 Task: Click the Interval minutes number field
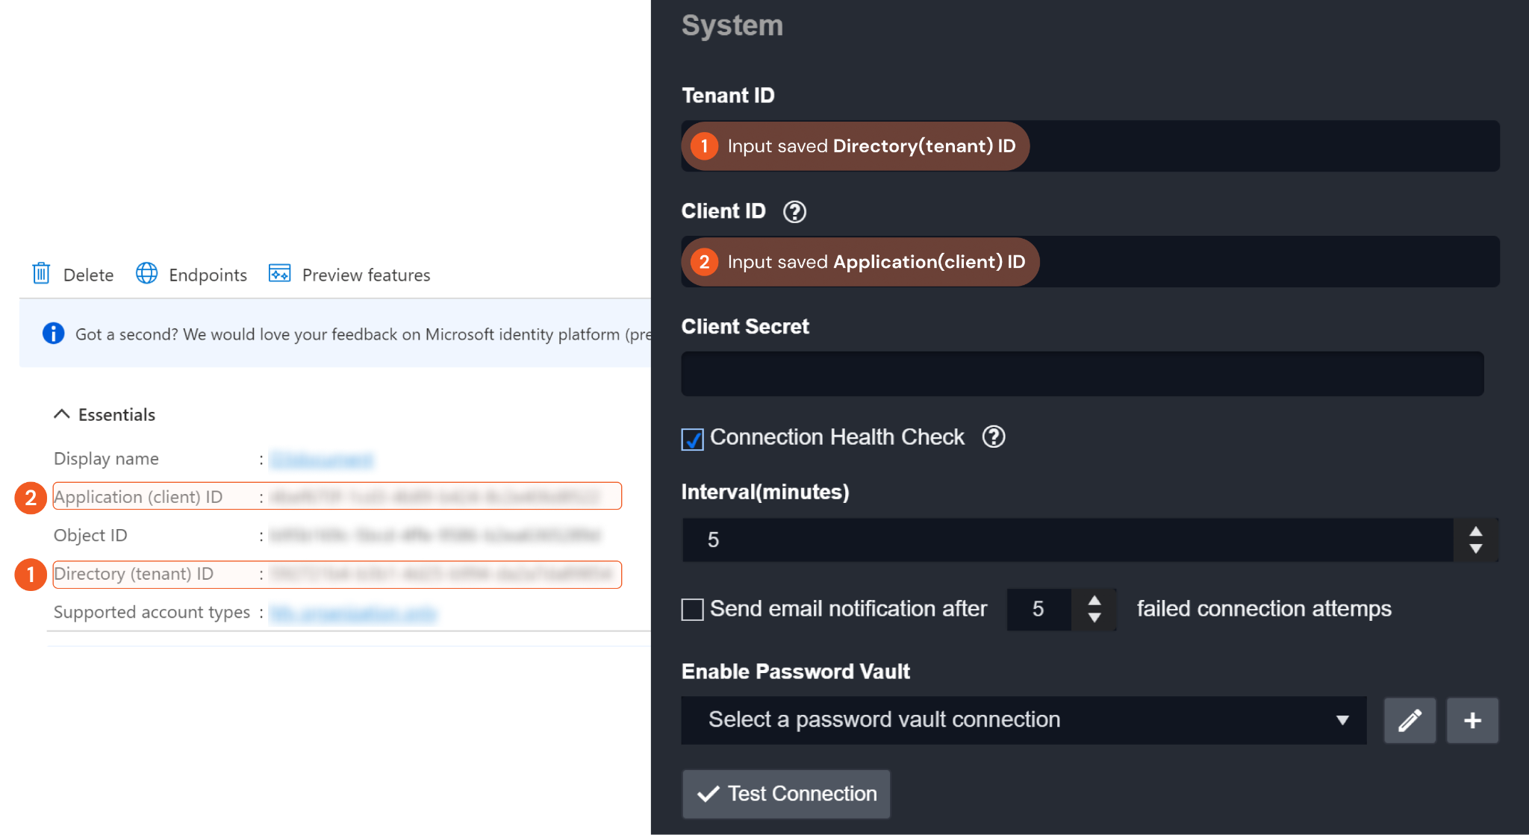point(1068,540)
